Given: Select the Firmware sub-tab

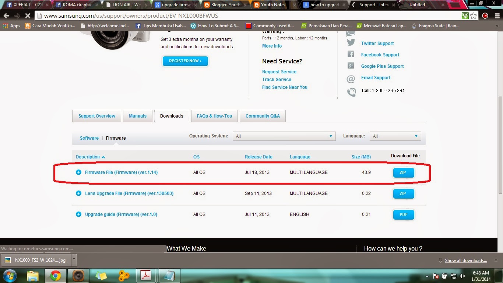Looking at the screenshot, I should (x=116, y=138).
